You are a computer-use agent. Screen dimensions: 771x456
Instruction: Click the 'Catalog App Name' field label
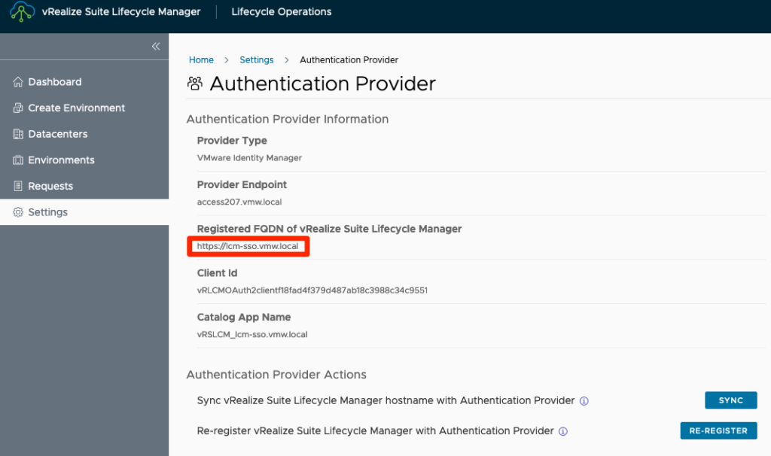point(244,318)
